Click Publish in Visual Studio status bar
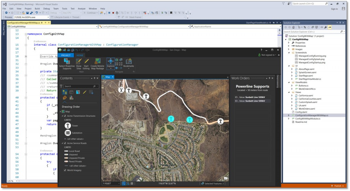Viewport: 350px width, 191px height. (337, 186)
